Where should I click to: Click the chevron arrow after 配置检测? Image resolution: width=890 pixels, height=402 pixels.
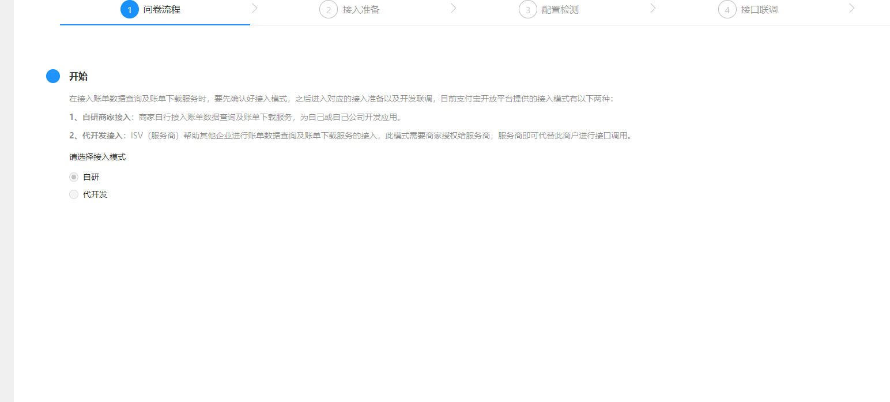pyautogui.click(x=653, y=8)
